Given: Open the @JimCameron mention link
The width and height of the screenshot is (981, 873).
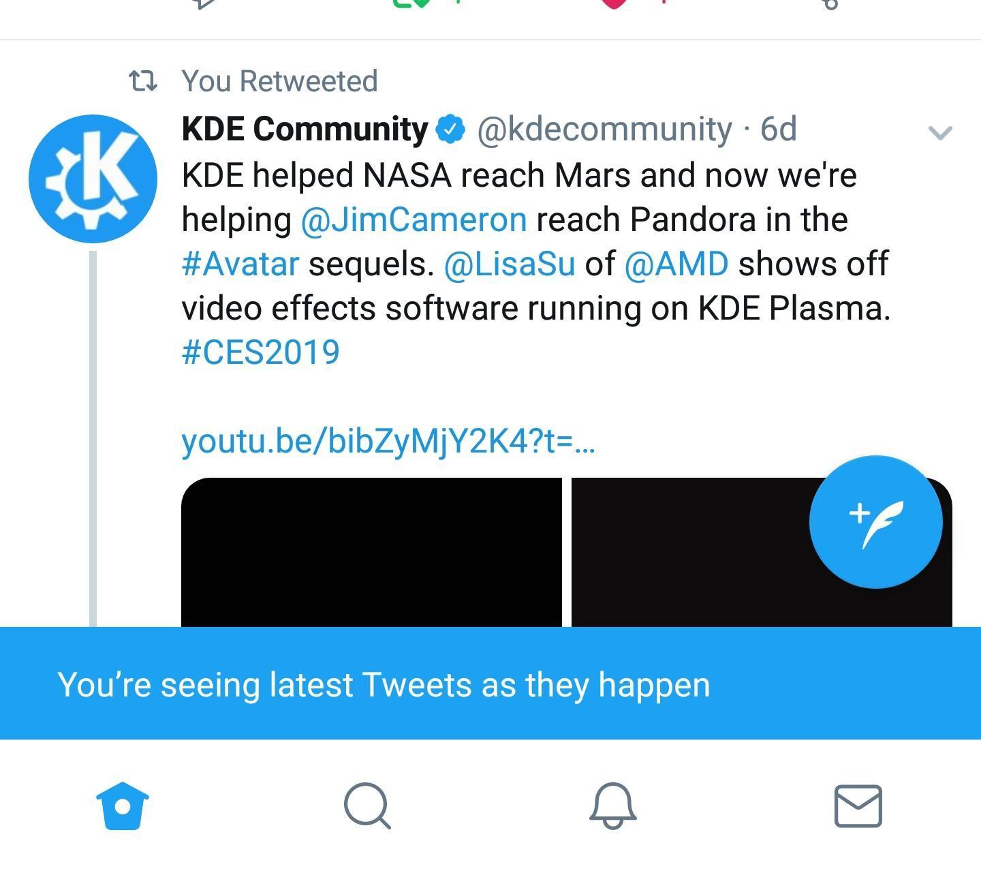Looking at the screenshot, I should [414, 219].
